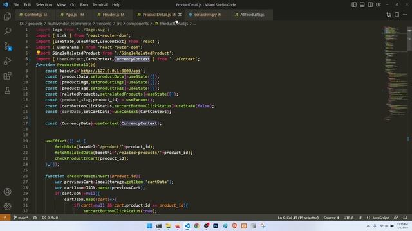
Task: Open Brave browser on Windows taskbar
Action: point(234,226)
